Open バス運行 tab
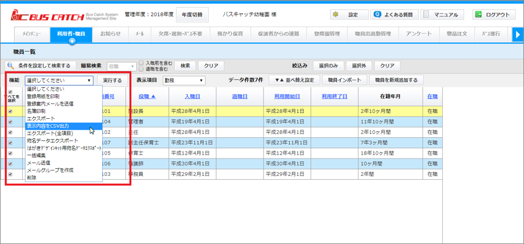 click(x=491, y=34)
